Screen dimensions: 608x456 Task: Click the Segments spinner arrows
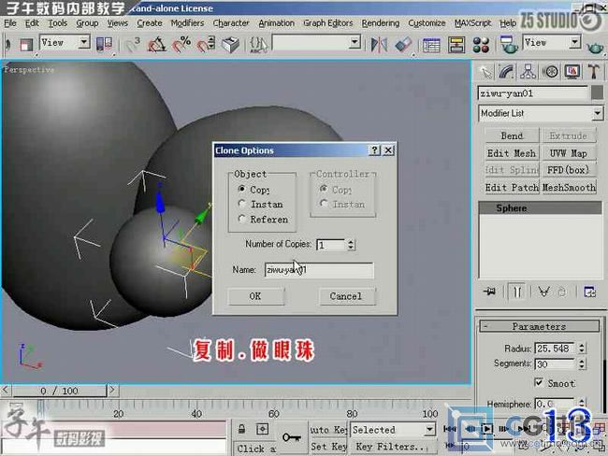[582, 363]
